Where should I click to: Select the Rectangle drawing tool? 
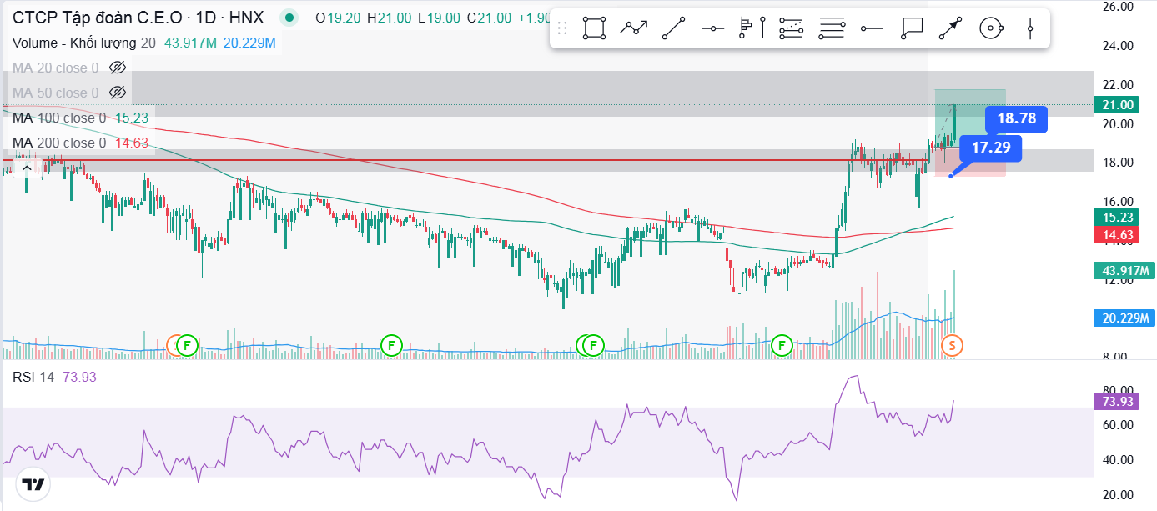tap(594, 28)
